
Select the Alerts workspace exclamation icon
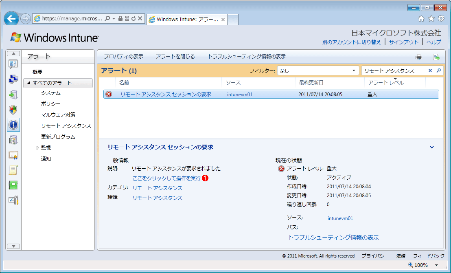click(x=13, y=125)
